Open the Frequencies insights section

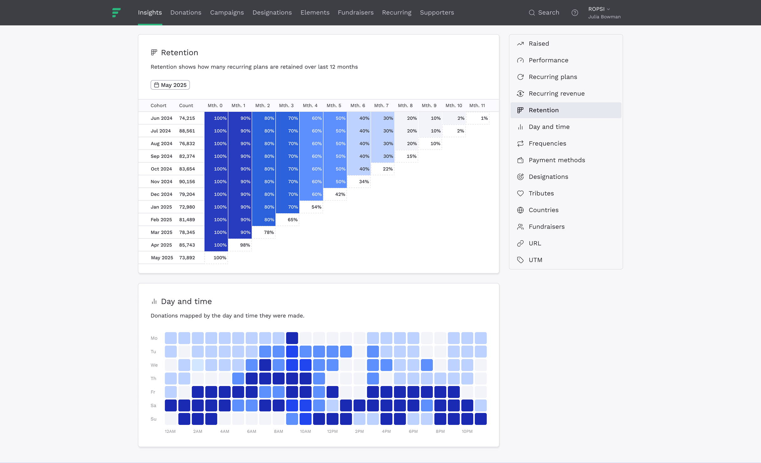click(547, 143)
